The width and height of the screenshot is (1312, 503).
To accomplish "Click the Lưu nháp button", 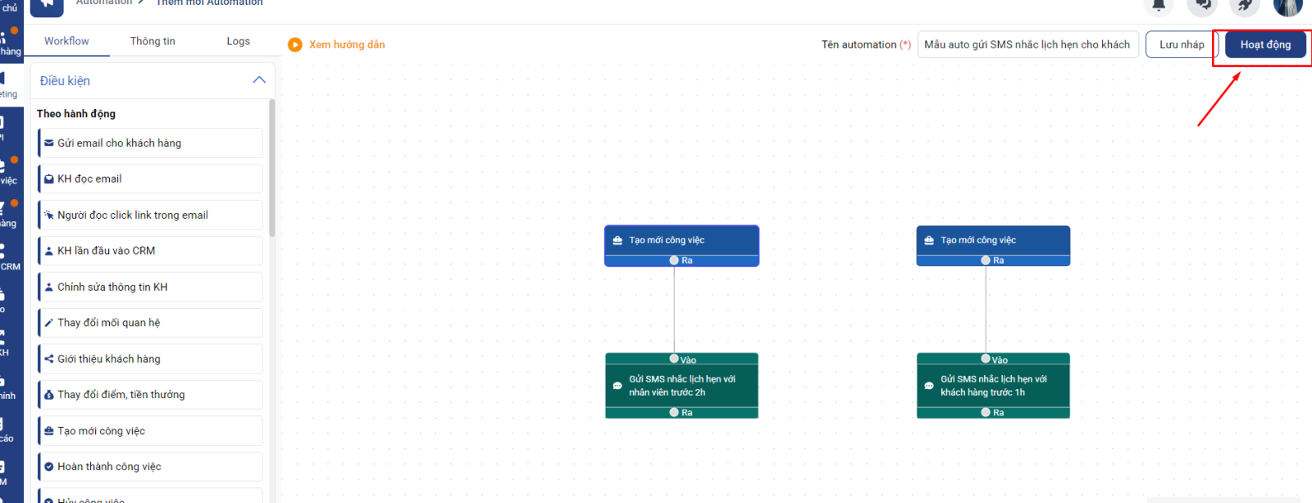I will coord(1181,45).
